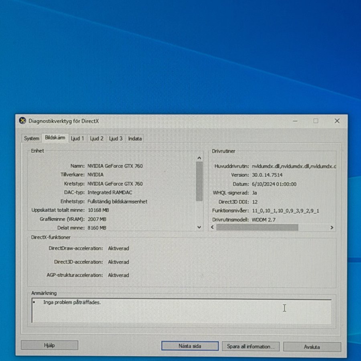
Task: Go to the Ljud 2 tab
Action: (97, 138)
